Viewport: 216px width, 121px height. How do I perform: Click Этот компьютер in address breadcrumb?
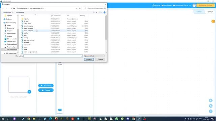point(22,8)
